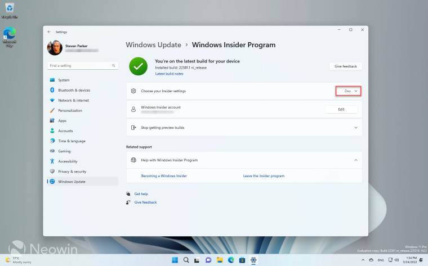
Task: Click Edit for Windows Insider account
Action: pyautogui.click(x=341, y=109)
